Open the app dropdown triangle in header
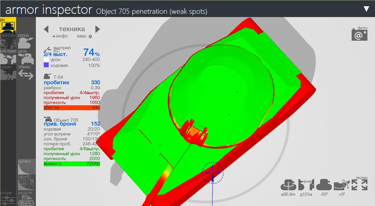Viewport: 375px width, 206px height. click(366, 9)
